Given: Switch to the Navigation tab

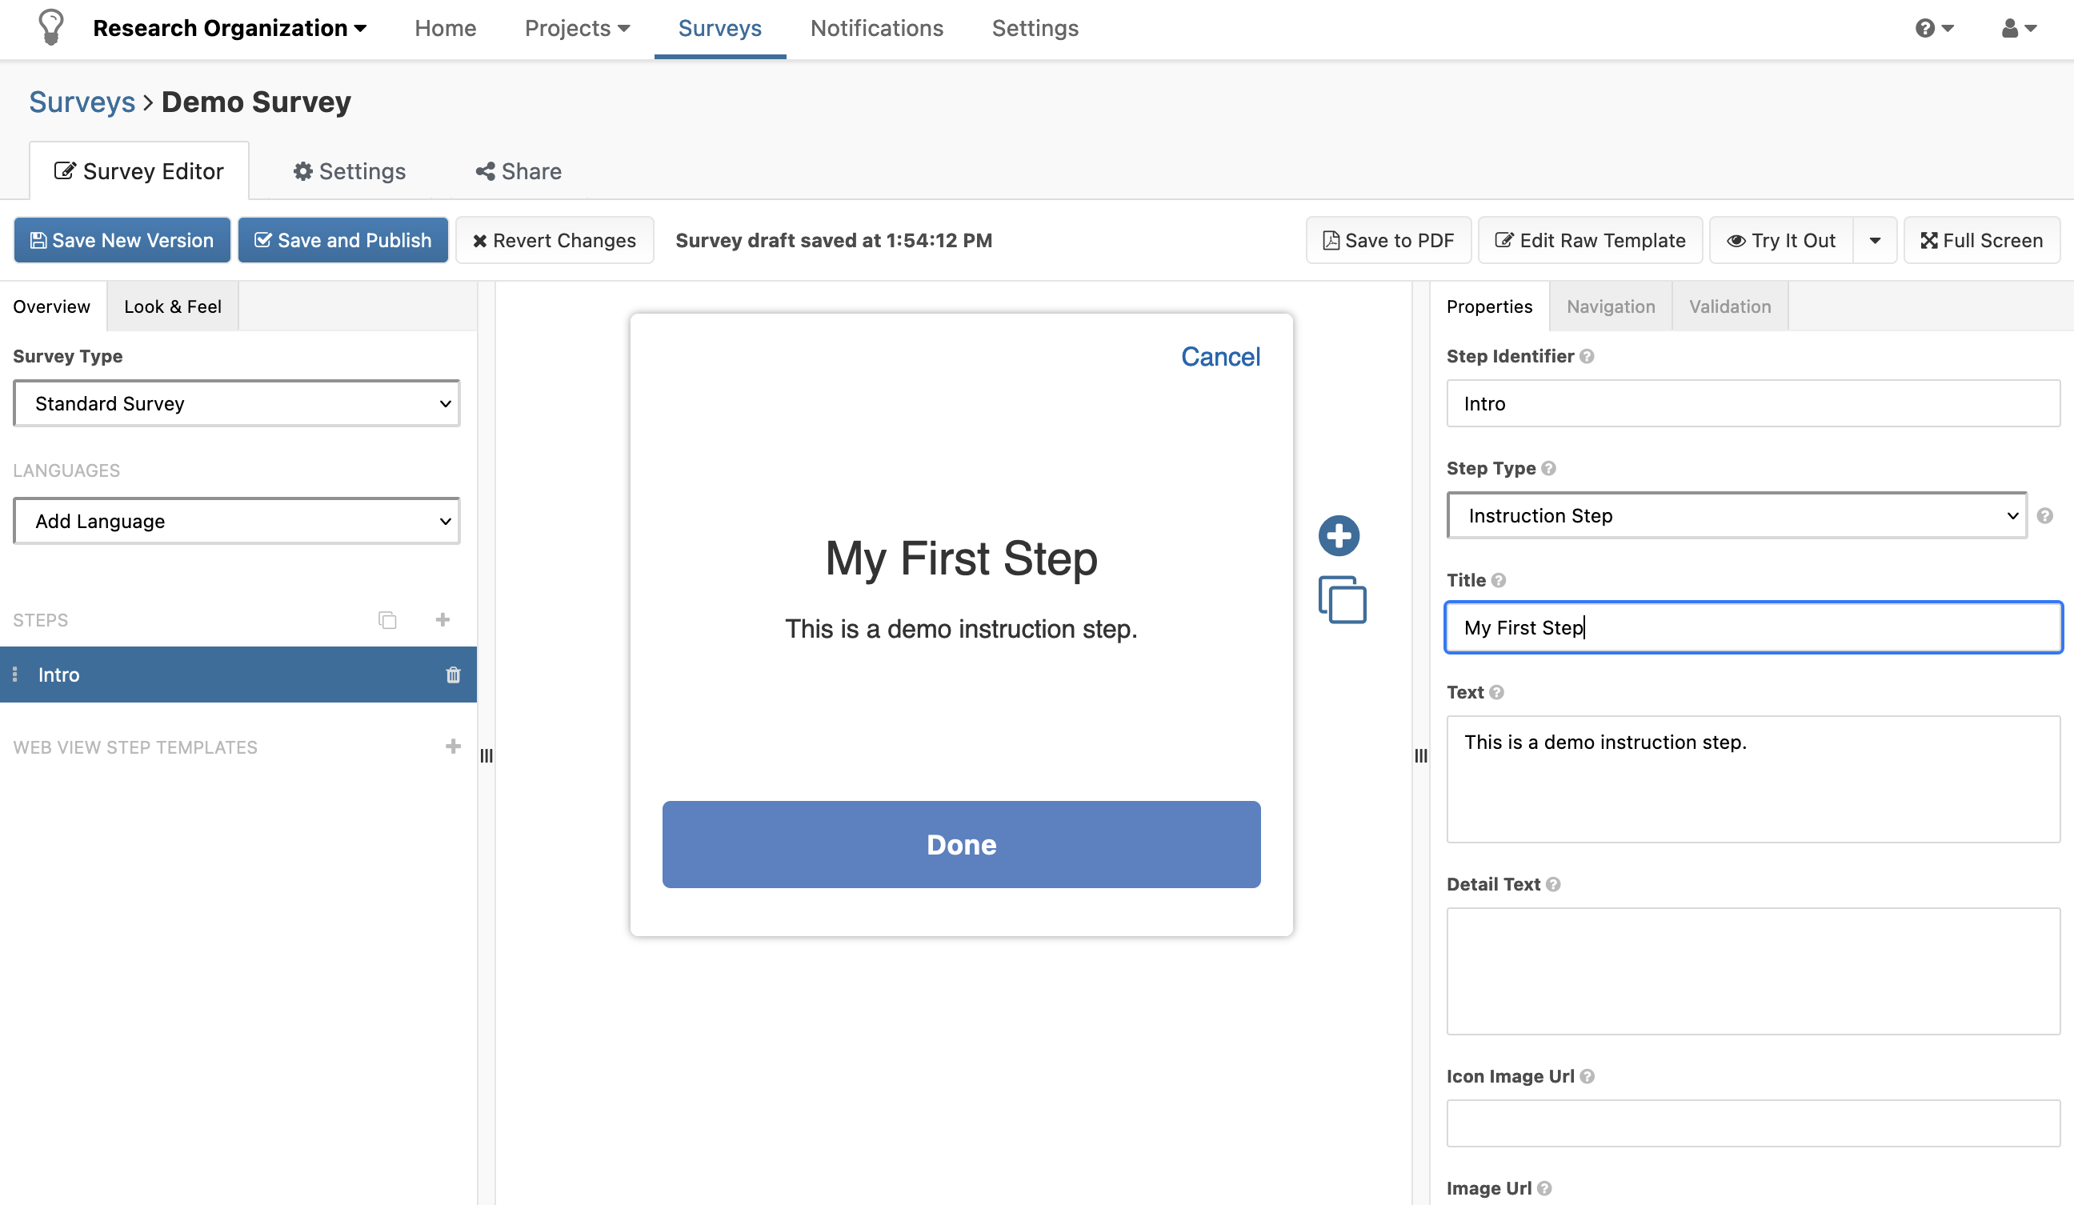Looking at the screenshot, I should pyautogui.click(x=1610, y=306).
